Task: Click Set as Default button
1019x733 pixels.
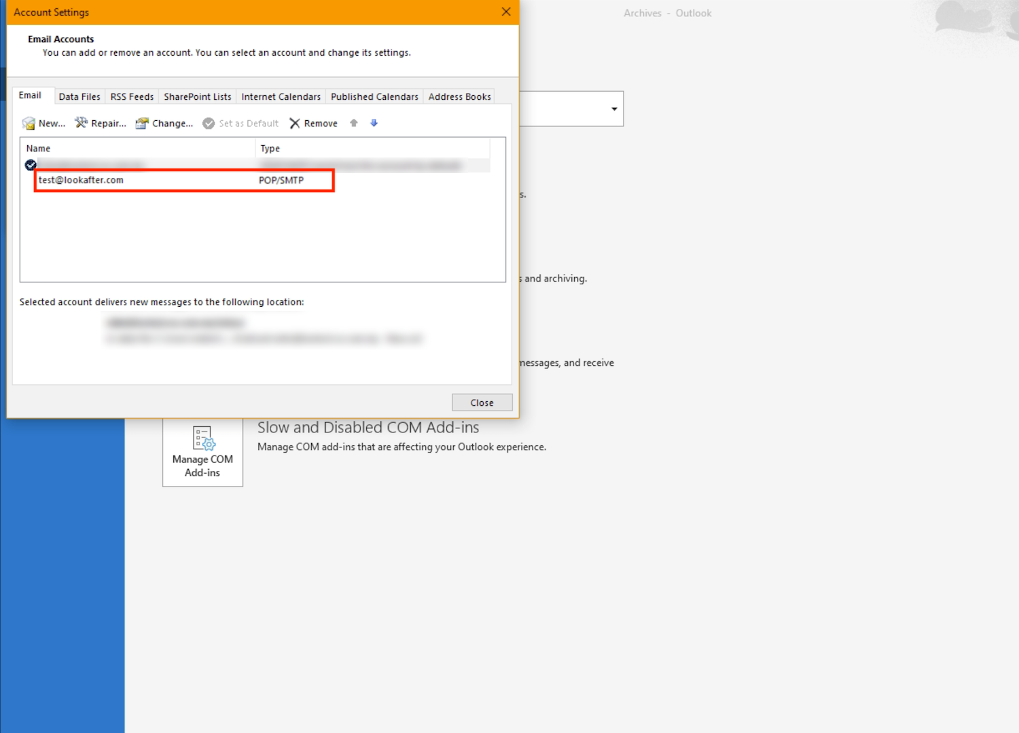Action: (241, 124)
